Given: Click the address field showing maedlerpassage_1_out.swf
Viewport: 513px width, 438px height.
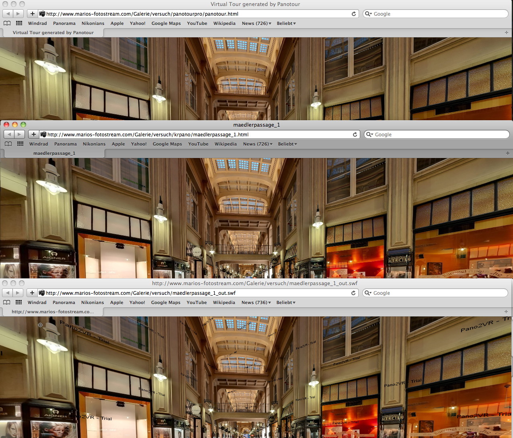Looking at the screenshot, I should 197,293.
